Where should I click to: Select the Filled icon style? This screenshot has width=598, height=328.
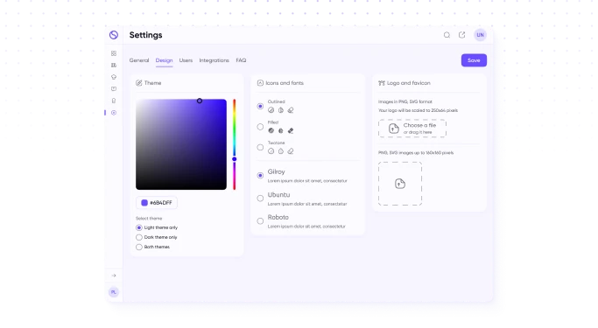(260, 127)
